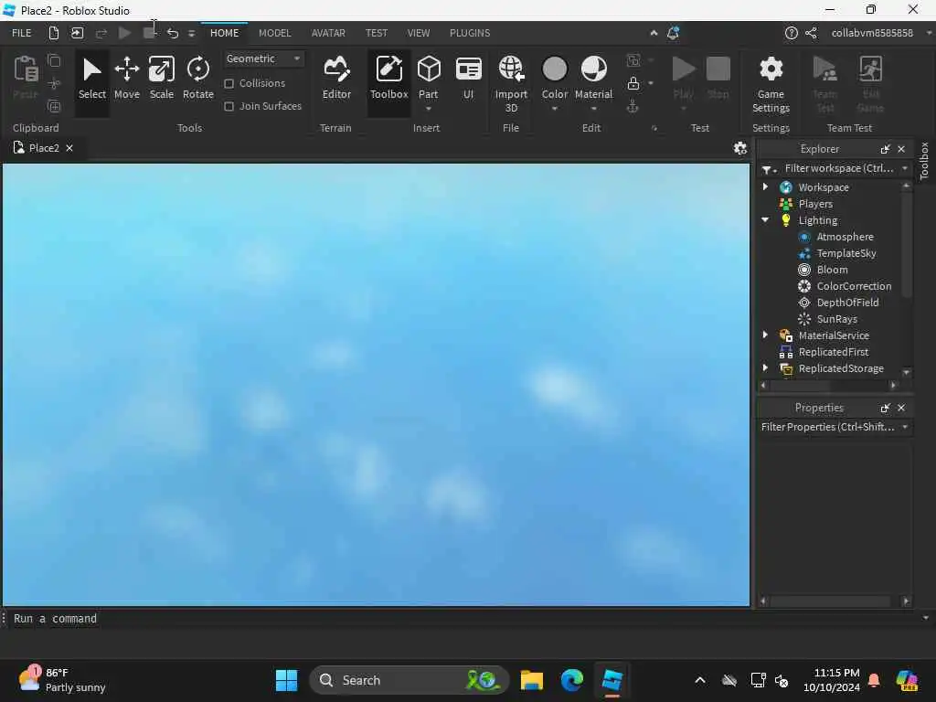
Task: Collapse the Lighting tree node
Action: pyautogui.click(x=765, y=219)
